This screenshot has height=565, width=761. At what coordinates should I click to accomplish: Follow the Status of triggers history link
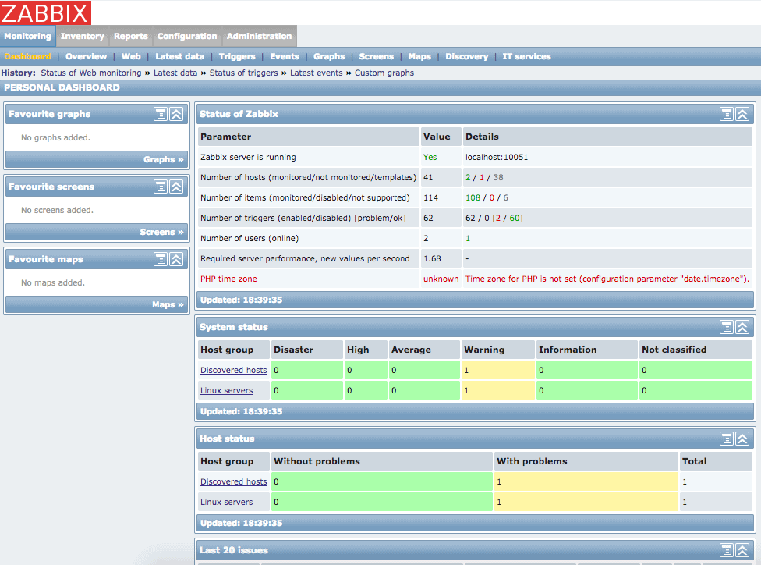click(x=243, y=73)
